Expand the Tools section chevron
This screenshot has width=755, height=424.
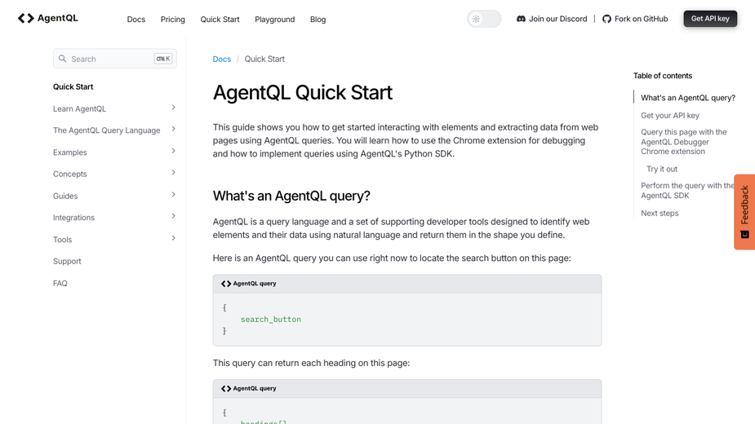[173, 238]
